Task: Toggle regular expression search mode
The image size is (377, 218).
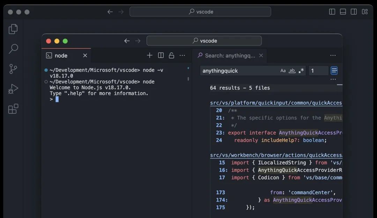Action: coord(301,70)
